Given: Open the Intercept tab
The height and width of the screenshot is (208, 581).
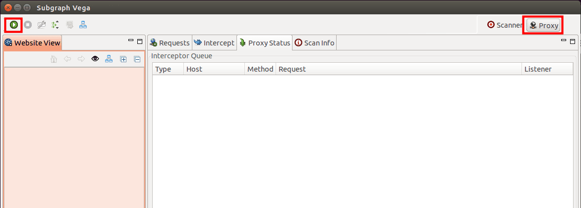Looking at the screenshot, I should click(x=214, y=43).
